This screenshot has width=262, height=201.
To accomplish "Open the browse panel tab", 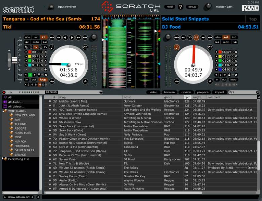I will click(x=169, y=92).
